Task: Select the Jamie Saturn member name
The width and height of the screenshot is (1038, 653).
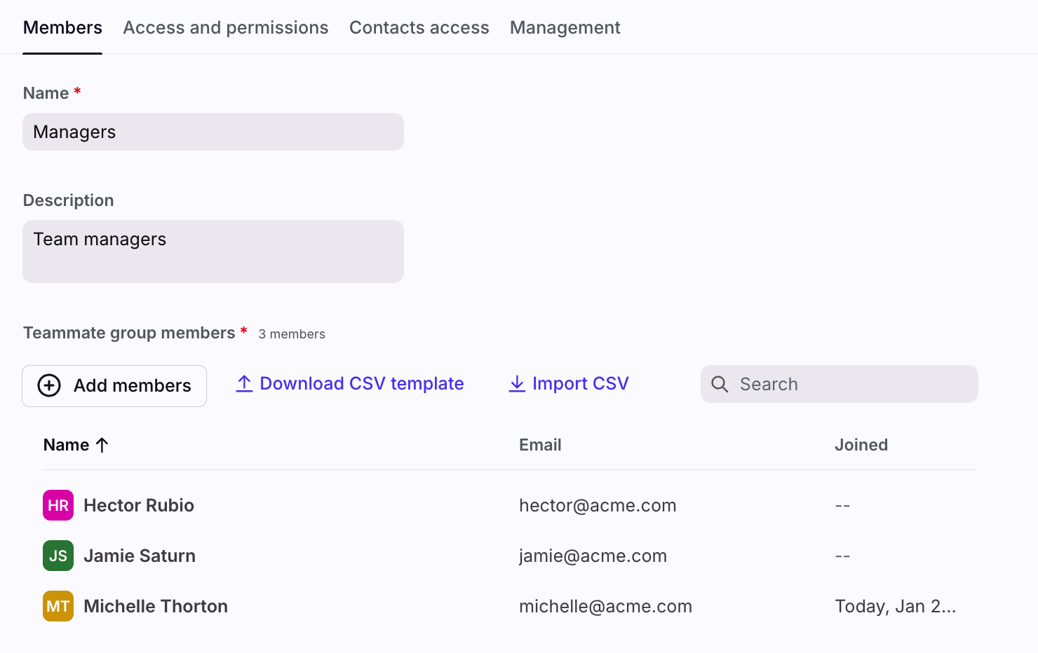Action: coord(140,556)
